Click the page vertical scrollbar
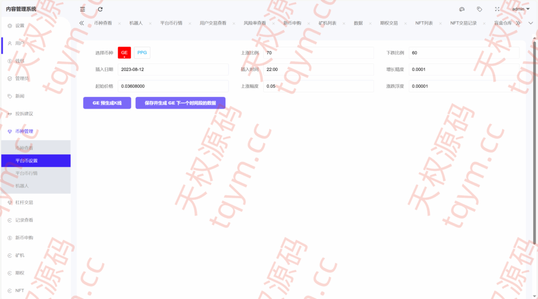The height and width of the screenshot is (299, 538). click(x=534, y=143)
